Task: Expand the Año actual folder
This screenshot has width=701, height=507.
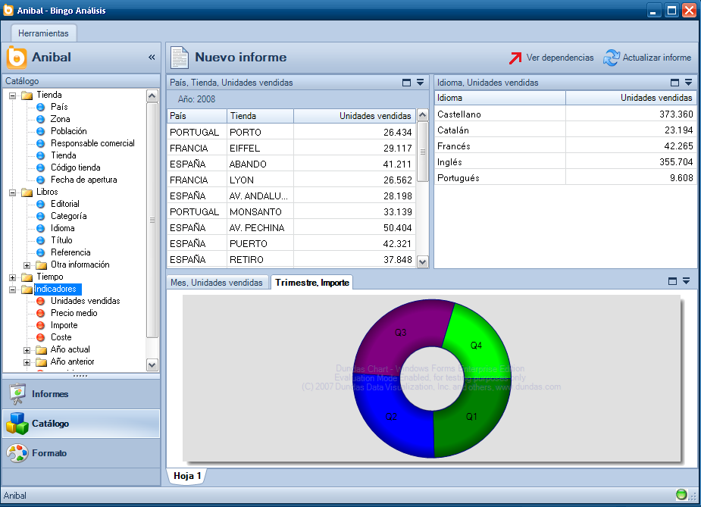Action: (27, 350)
